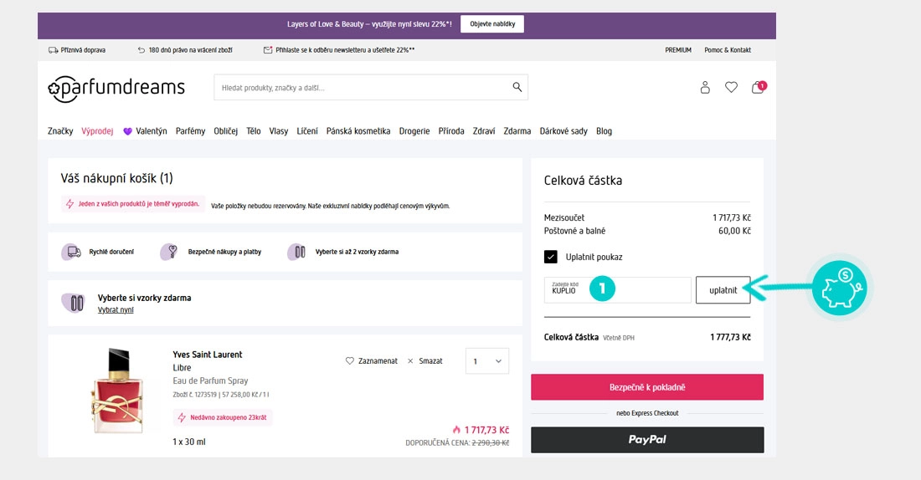
Task: Click the newsletter envelope icon
Action: pyautogui.click(x=268, y=50)
